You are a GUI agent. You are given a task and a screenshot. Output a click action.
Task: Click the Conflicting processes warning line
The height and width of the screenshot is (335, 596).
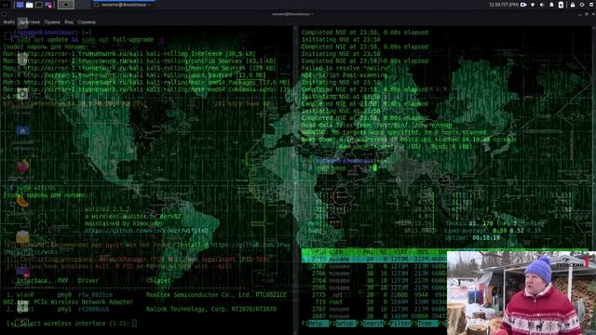point(138,260)
